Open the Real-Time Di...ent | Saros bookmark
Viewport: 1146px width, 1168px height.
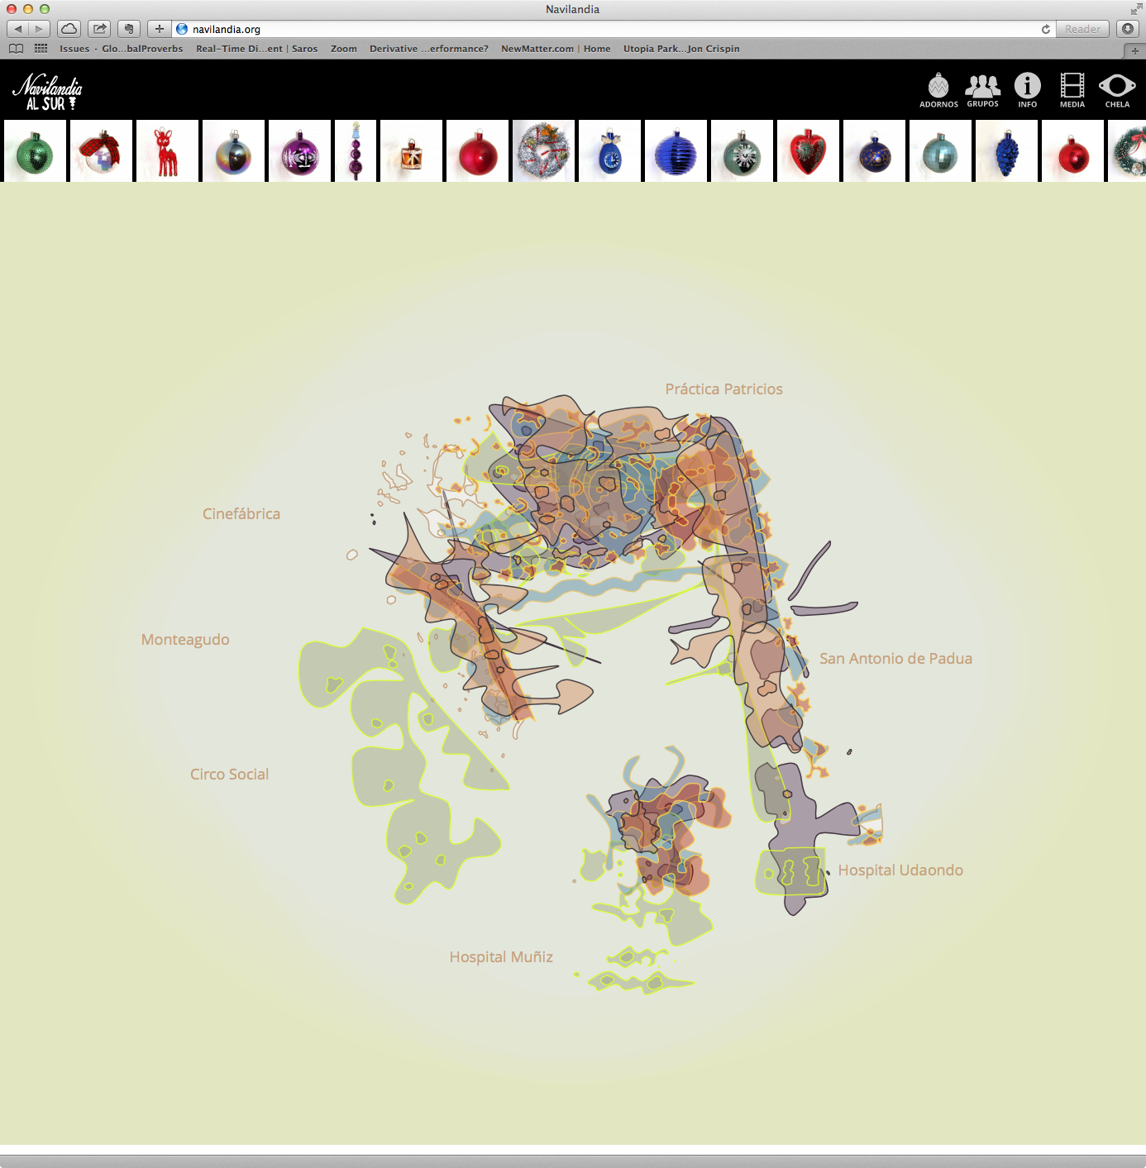tap(256, 49)
